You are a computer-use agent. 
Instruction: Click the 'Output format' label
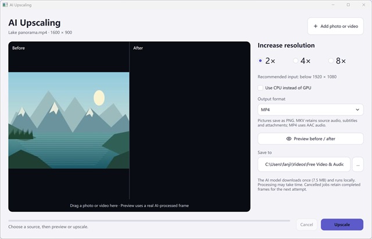271,99
